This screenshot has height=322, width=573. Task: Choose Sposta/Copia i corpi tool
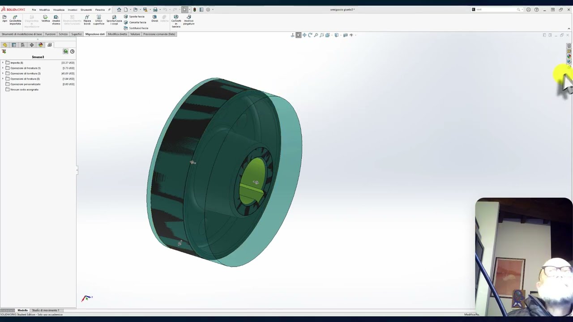114,20
